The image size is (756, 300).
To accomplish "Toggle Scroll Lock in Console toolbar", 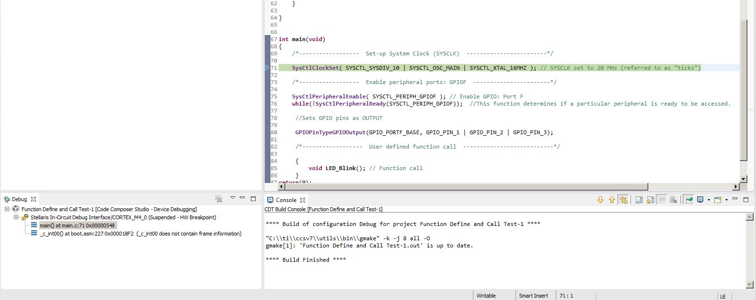I will coord(650,200).
